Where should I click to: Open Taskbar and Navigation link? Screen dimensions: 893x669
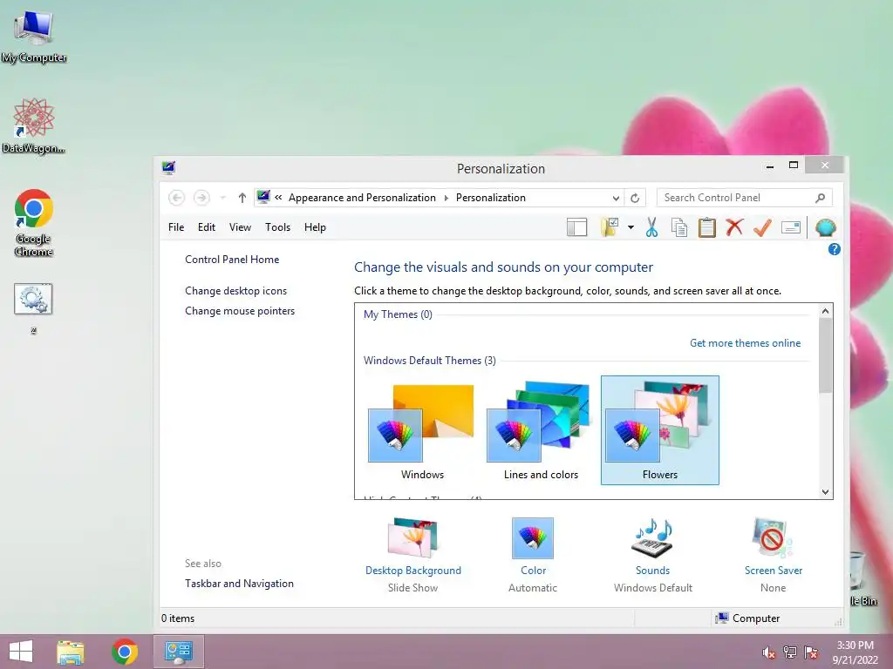click(239, 583)
